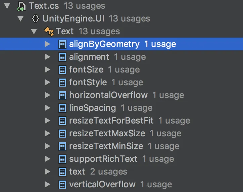The width and height of the screenshot is (243, 192).
Task: Click the Text class icon
Action: pyautogui.click(x=49, y=31)
